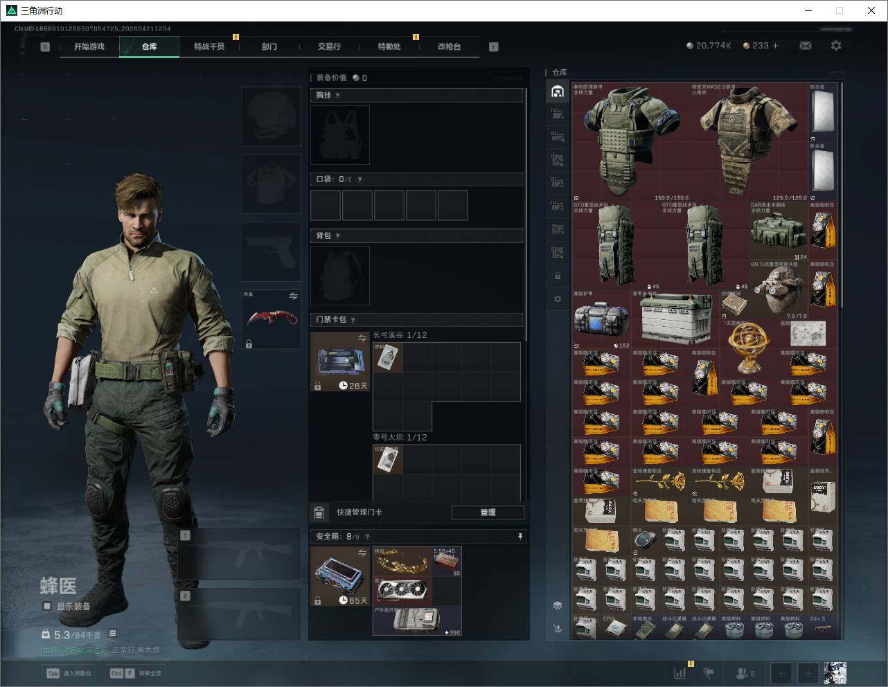Select the 5.56x45 ammo box in safe box
The width and height of the screenshot is (888, 687).
(x=447, y=562)
